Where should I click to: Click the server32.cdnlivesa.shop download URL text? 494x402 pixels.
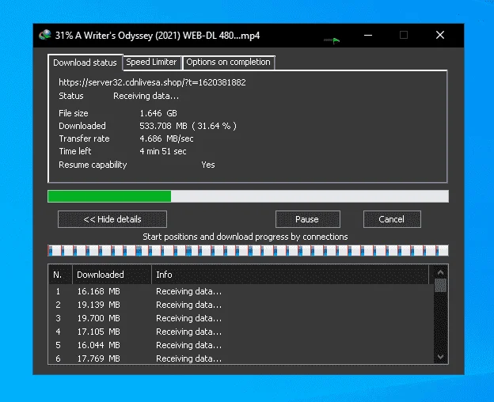pos(152,82)
